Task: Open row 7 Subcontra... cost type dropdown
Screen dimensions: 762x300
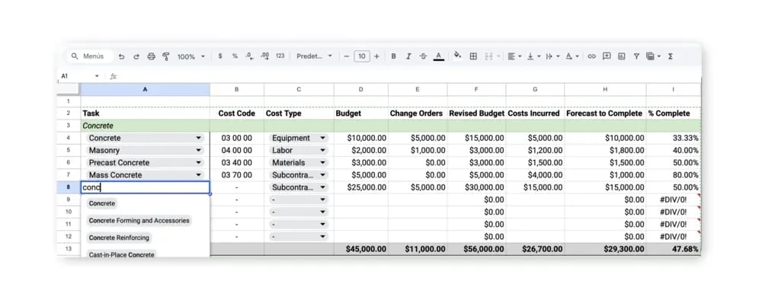Action: click(322, 175)
